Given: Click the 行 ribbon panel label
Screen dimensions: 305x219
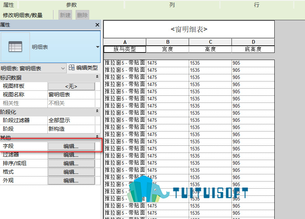Looking at the screenshot, I should tap(256, 5).
